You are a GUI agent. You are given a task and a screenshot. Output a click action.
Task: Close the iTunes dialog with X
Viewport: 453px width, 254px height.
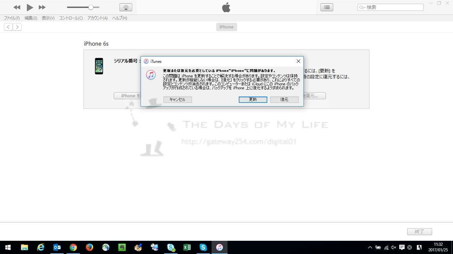tap(298, 61)
